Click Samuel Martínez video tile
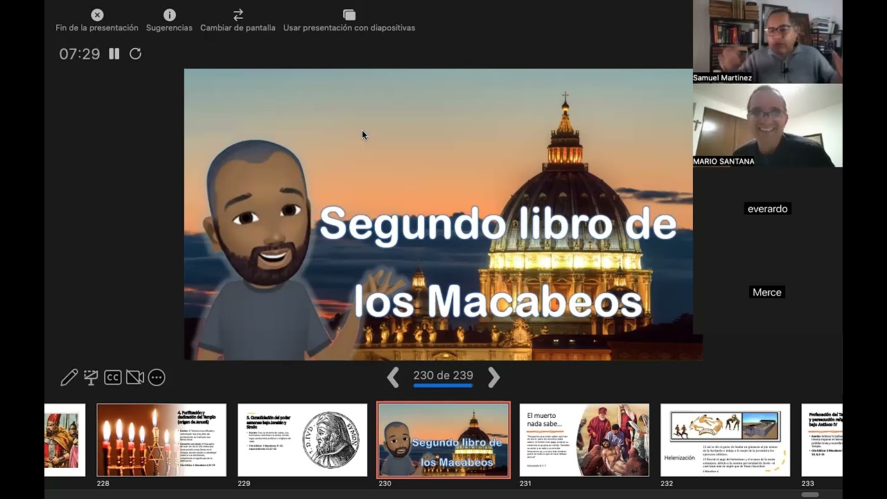This screenshot has width=887, height=499. pyautogui.click(x=768, y=42)
